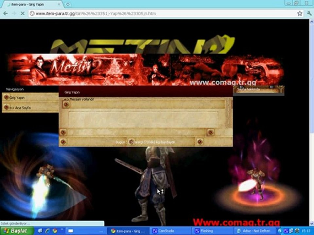The image size is (314, 235).
Task: Launch Internet Explorer from quick launch
Action: point(47,231)
